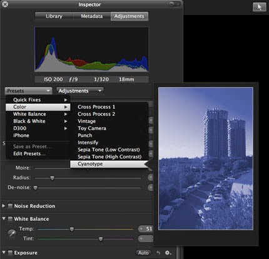This screenshot has height=259, width=269.
Task: Click the ISO 200 readout
Action: pyautogui.click(x=53, y=79)
